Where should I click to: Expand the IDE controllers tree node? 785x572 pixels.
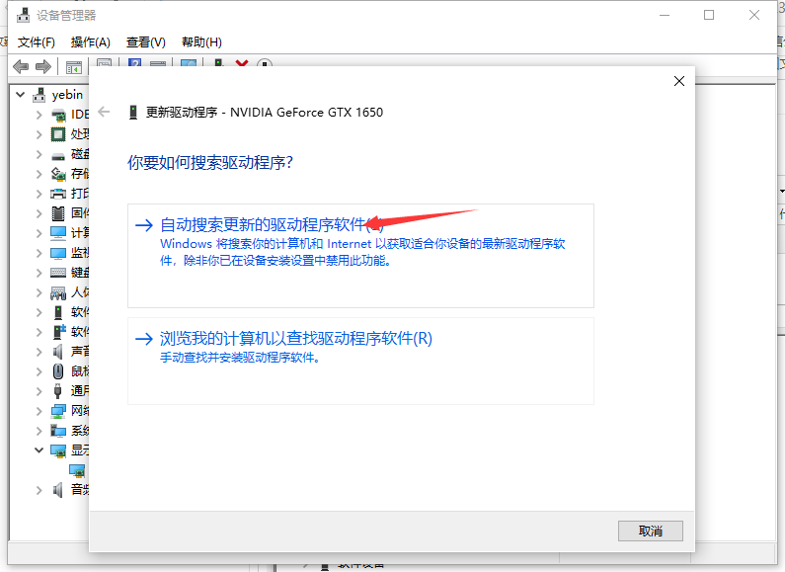(39, 115)
